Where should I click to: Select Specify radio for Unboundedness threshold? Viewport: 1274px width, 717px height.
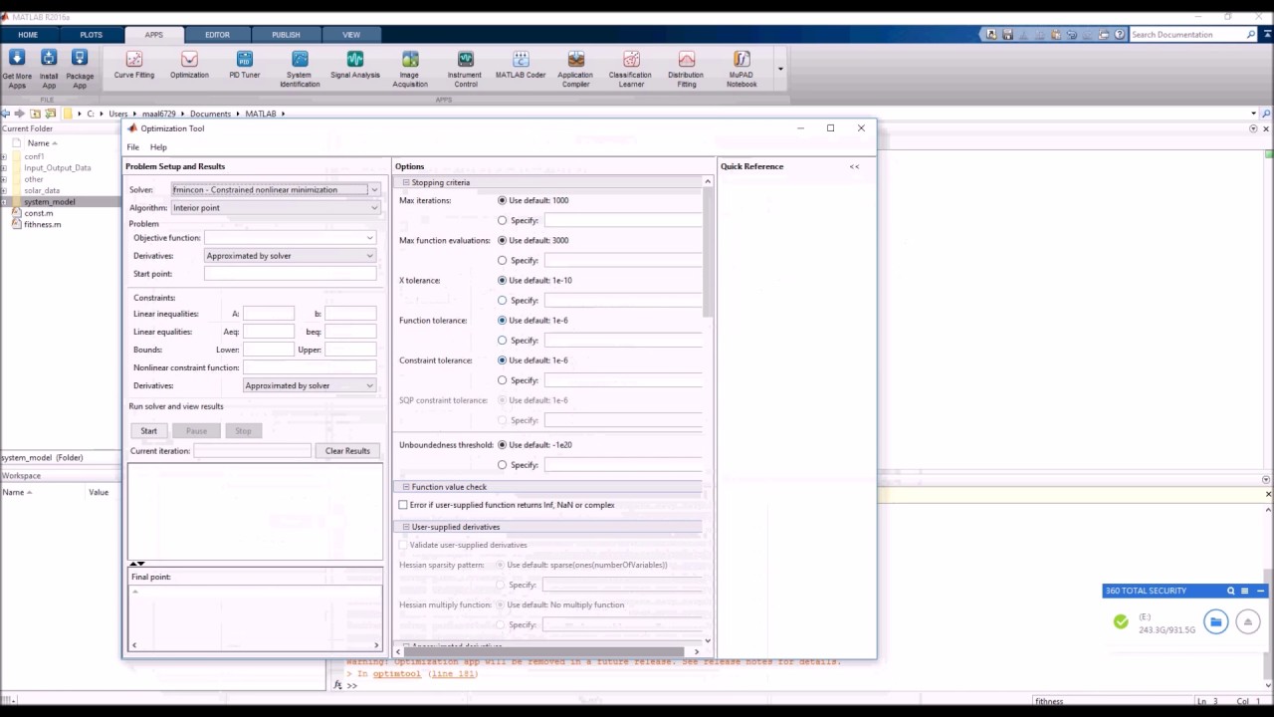(x=502, y=465)
